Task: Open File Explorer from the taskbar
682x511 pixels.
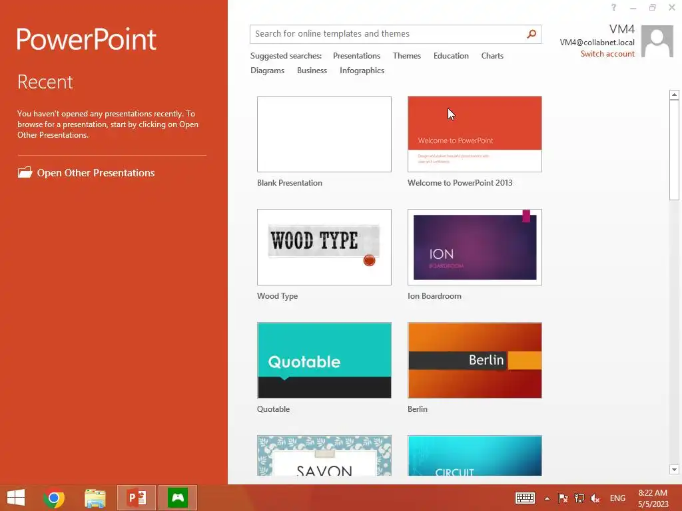Action: pos(95,498)
